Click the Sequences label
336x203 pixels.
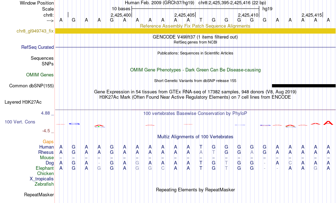[42, 58]
